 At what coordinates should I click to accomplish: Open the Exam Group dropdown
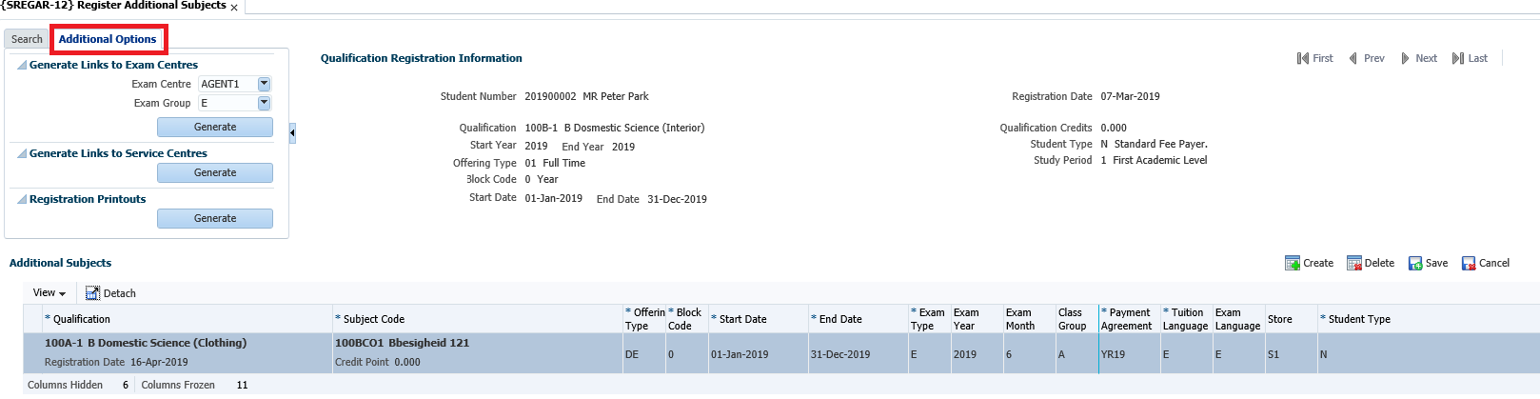pos(265,103)
